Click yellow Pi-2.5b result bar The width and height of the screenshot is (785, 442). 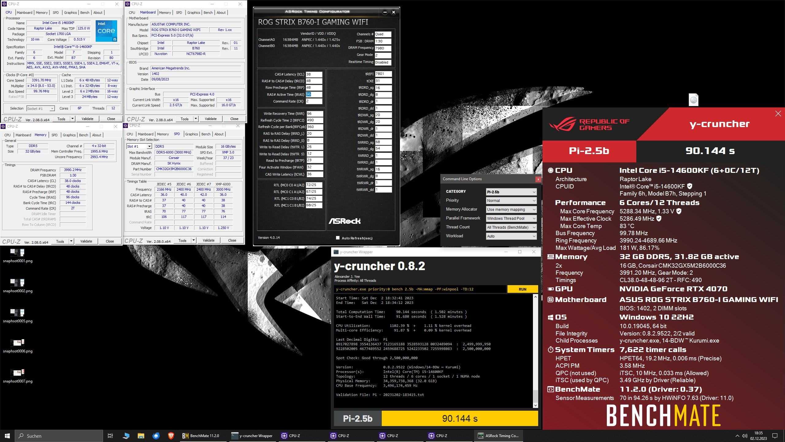pyautogui.click(x=460, y=418)
